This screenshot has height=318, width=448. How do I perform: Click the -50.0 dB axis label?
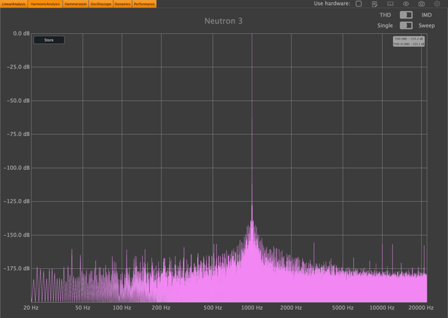coord(18,101)
